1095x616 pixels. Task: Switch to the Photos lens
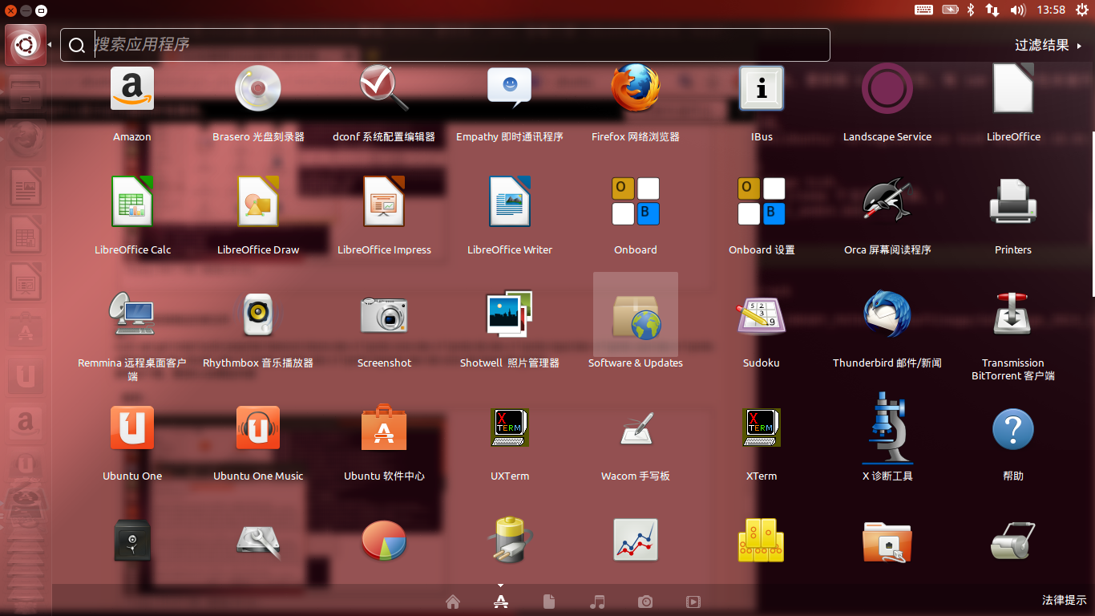click(x=645, y=602)
